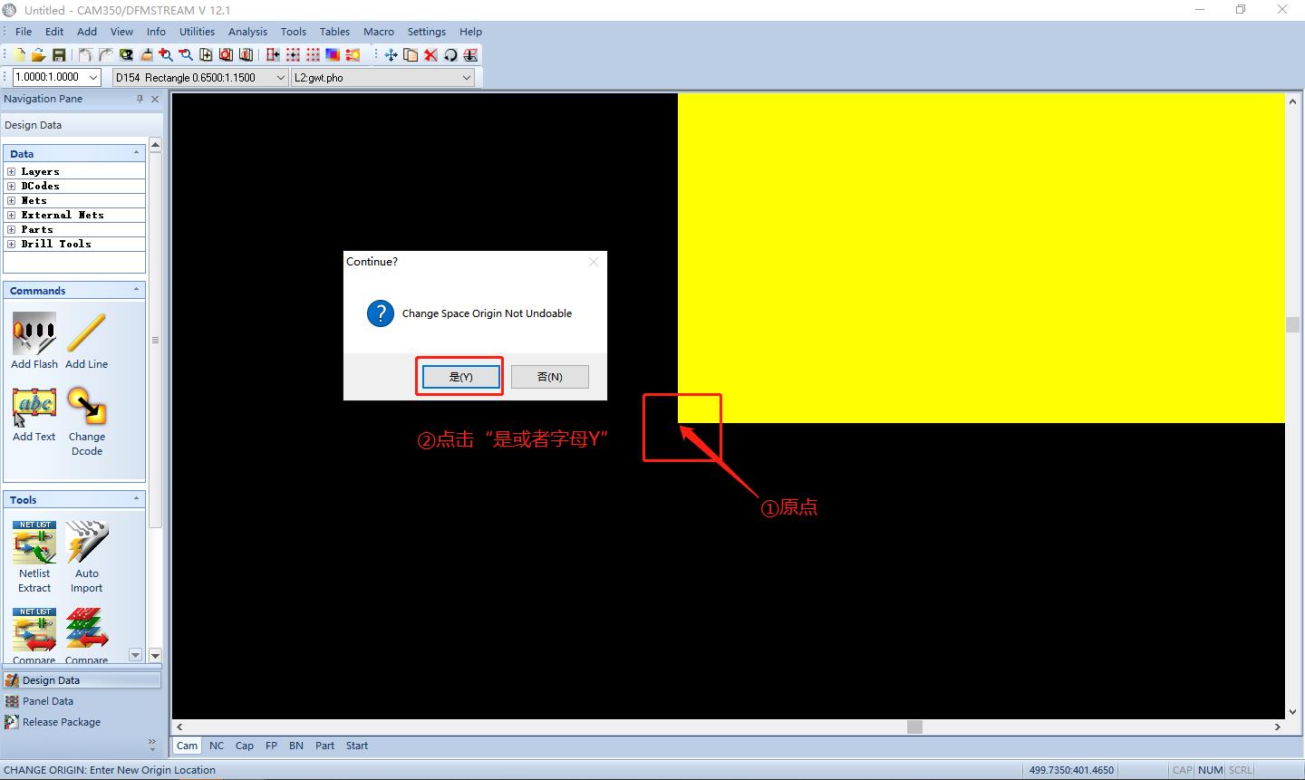Screen dimensions: 1305x780
Task: Expand the Drill Tools tree node
Action: click(12, 244)
